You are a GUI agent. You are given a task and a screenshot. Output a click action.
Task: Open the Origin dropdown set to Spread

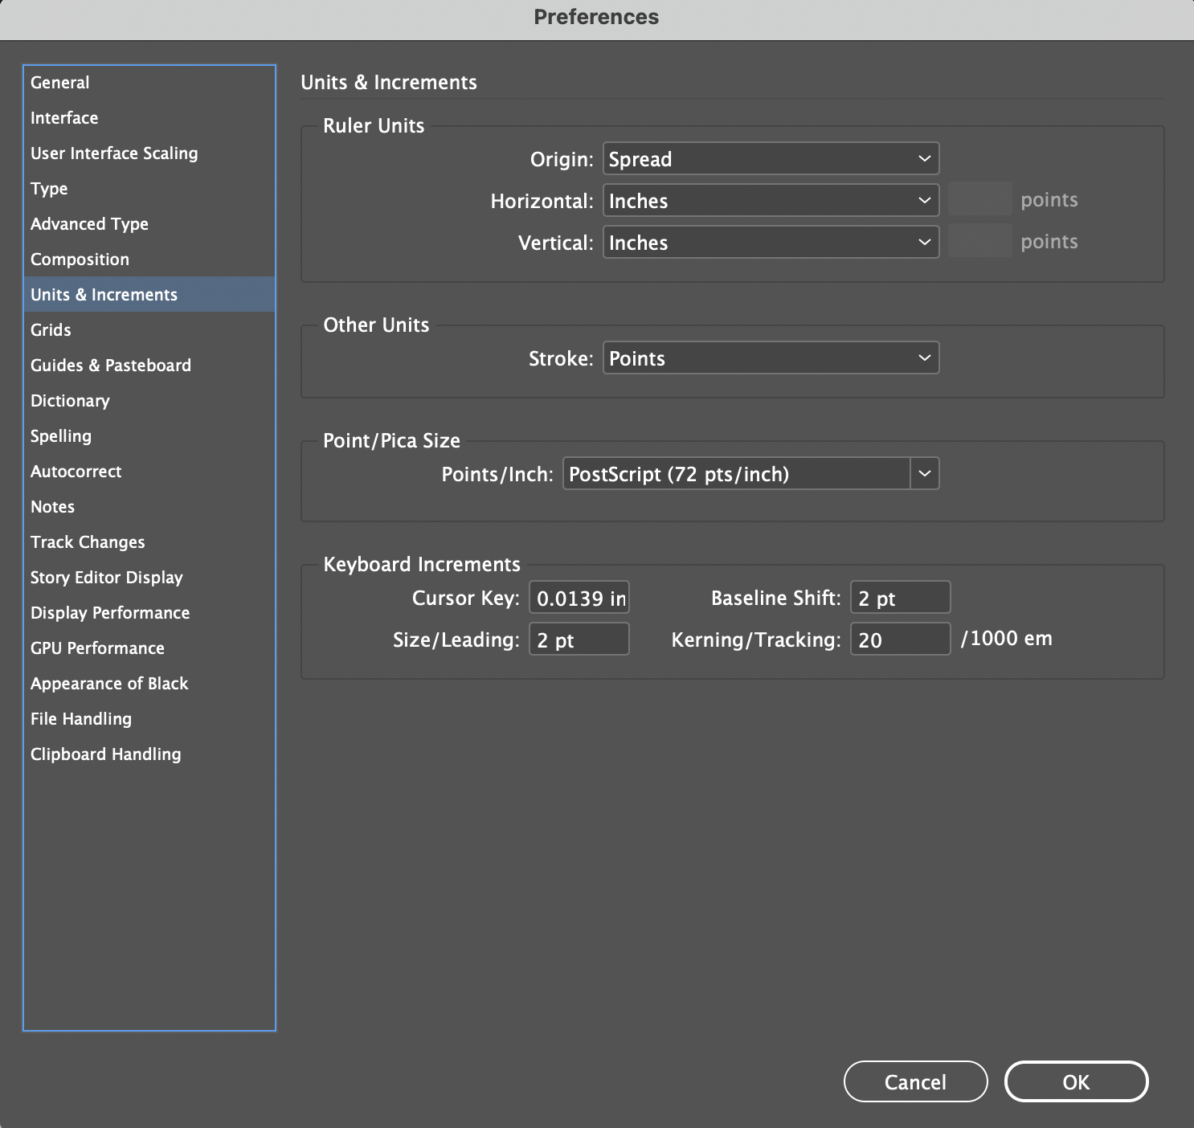coord(770,159)
